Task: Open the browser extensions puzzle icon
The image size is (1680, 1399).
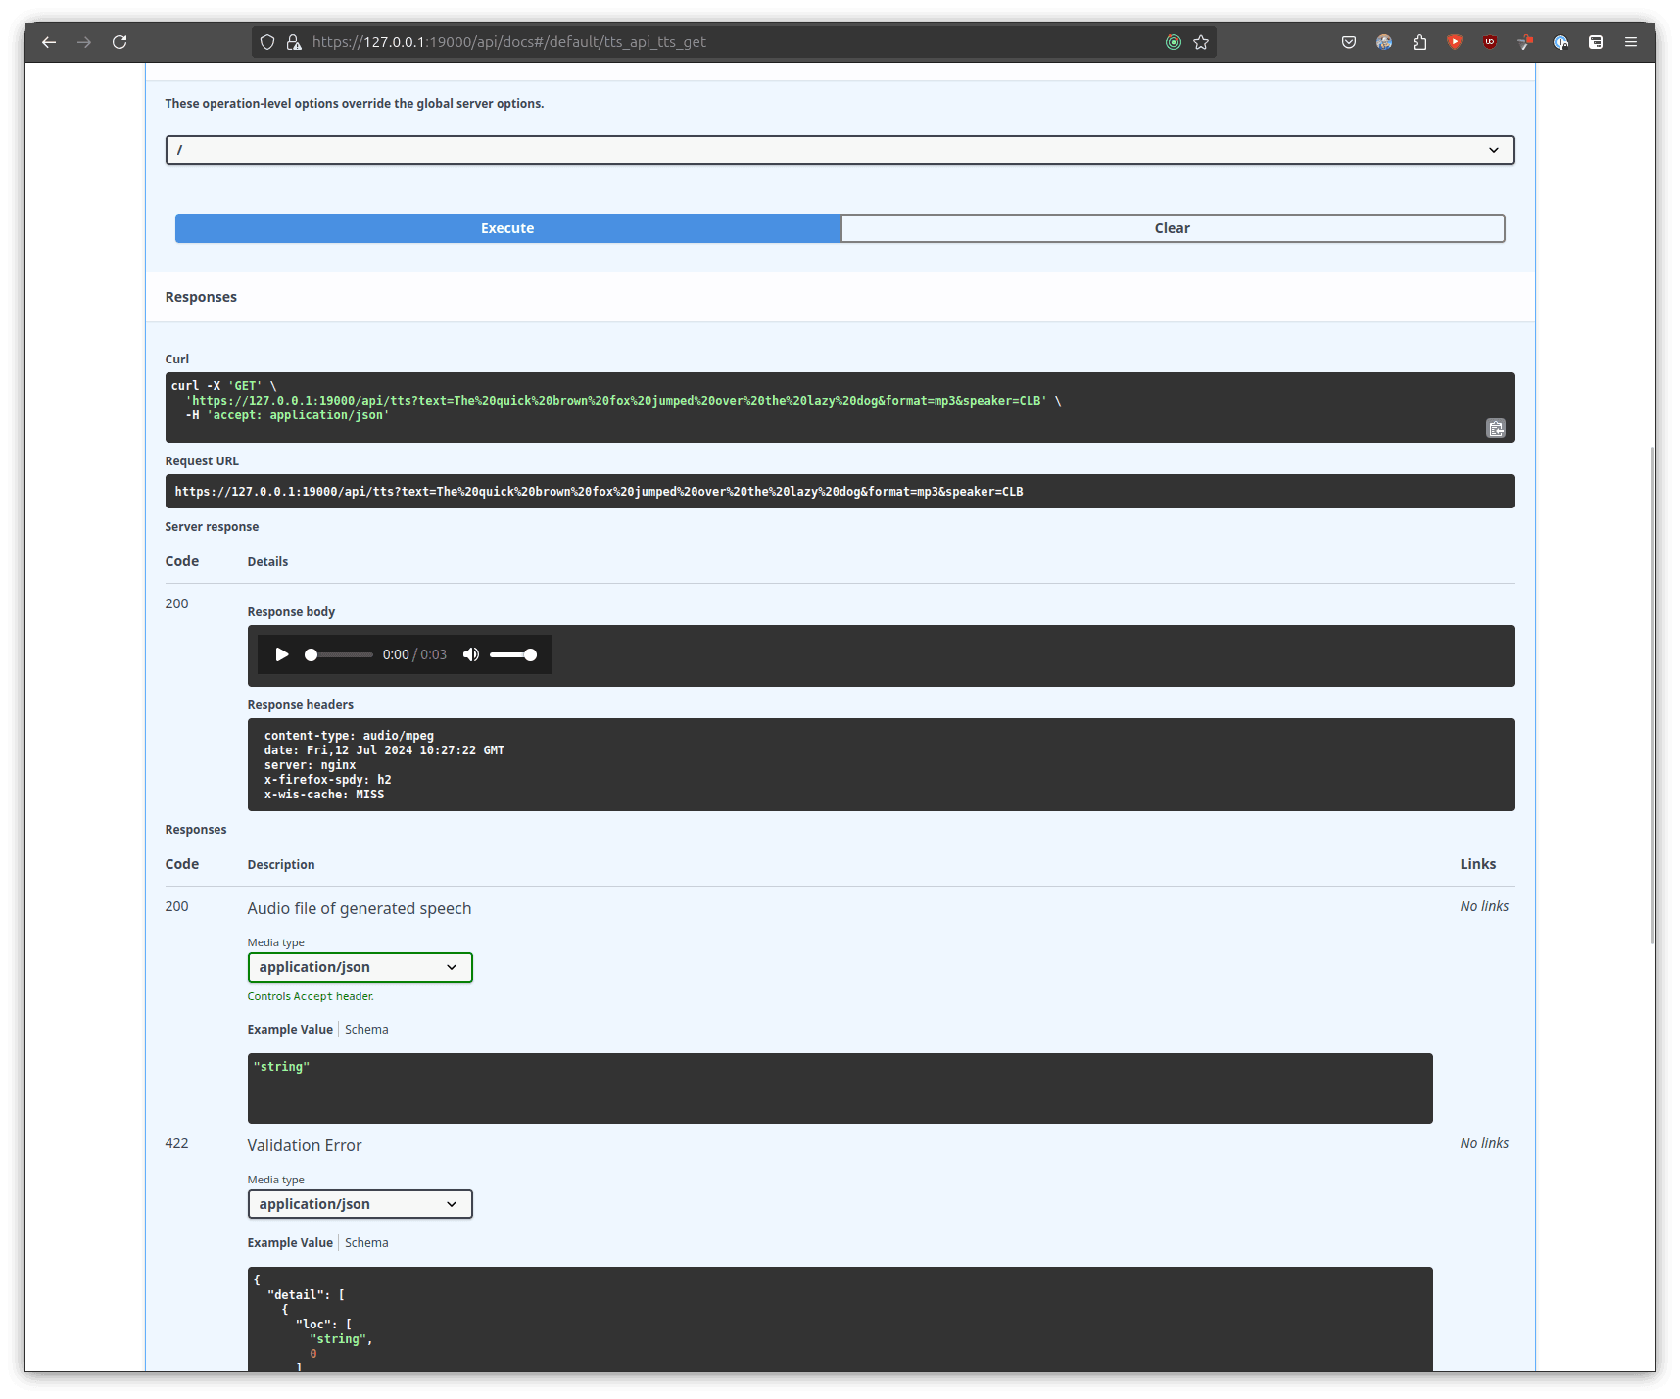Action: (1419, 42)
